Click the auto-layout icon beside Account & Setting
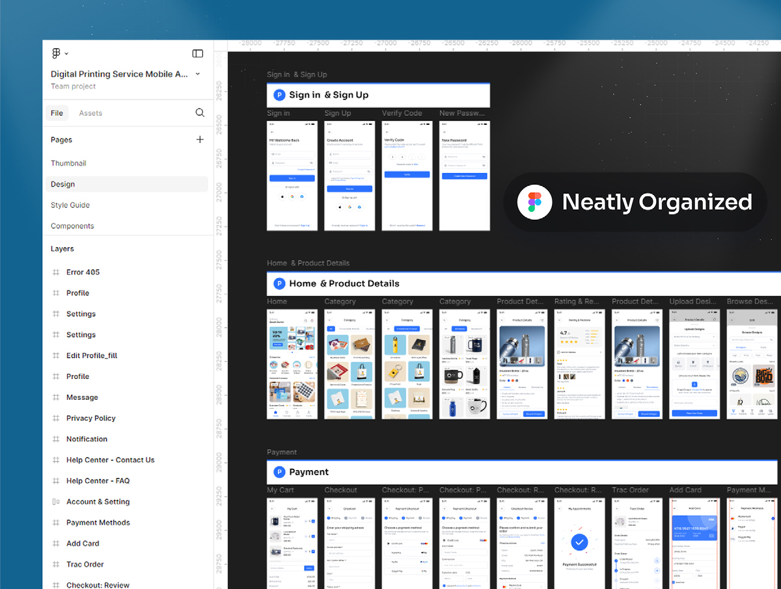781x589 pixels. click(56, 502)
